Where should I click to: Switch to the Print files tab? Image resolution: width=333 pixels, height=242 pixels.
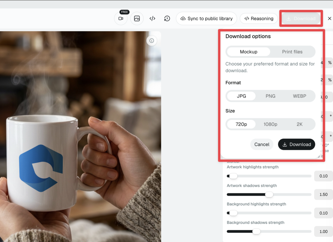292,52
